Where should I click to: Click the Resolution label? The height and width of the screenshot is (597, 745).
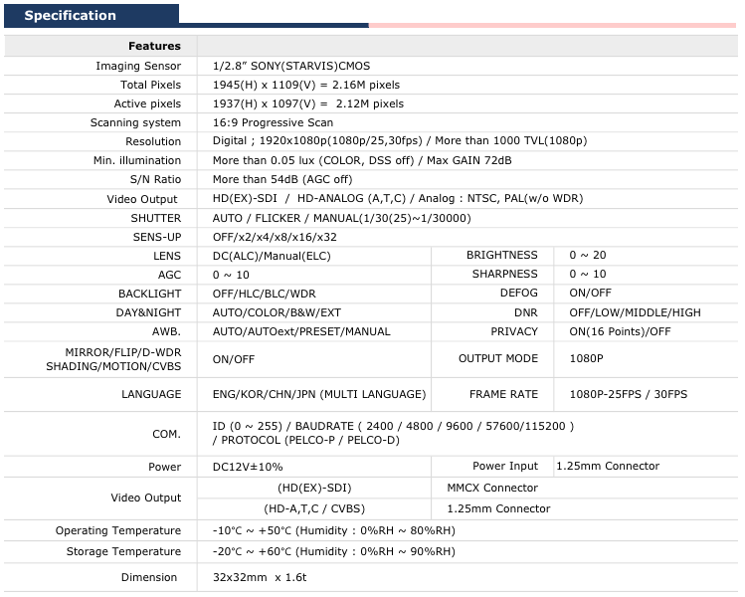[153, 141]
